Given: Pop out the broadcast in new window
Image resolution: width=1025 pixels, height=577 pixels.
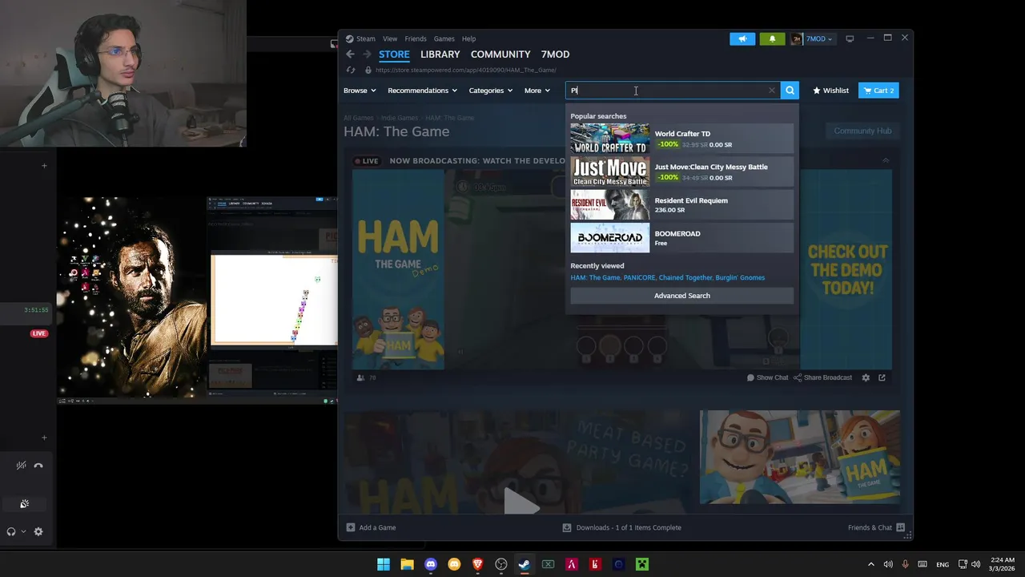Looking at the screenshot, I should pos(882,377).
